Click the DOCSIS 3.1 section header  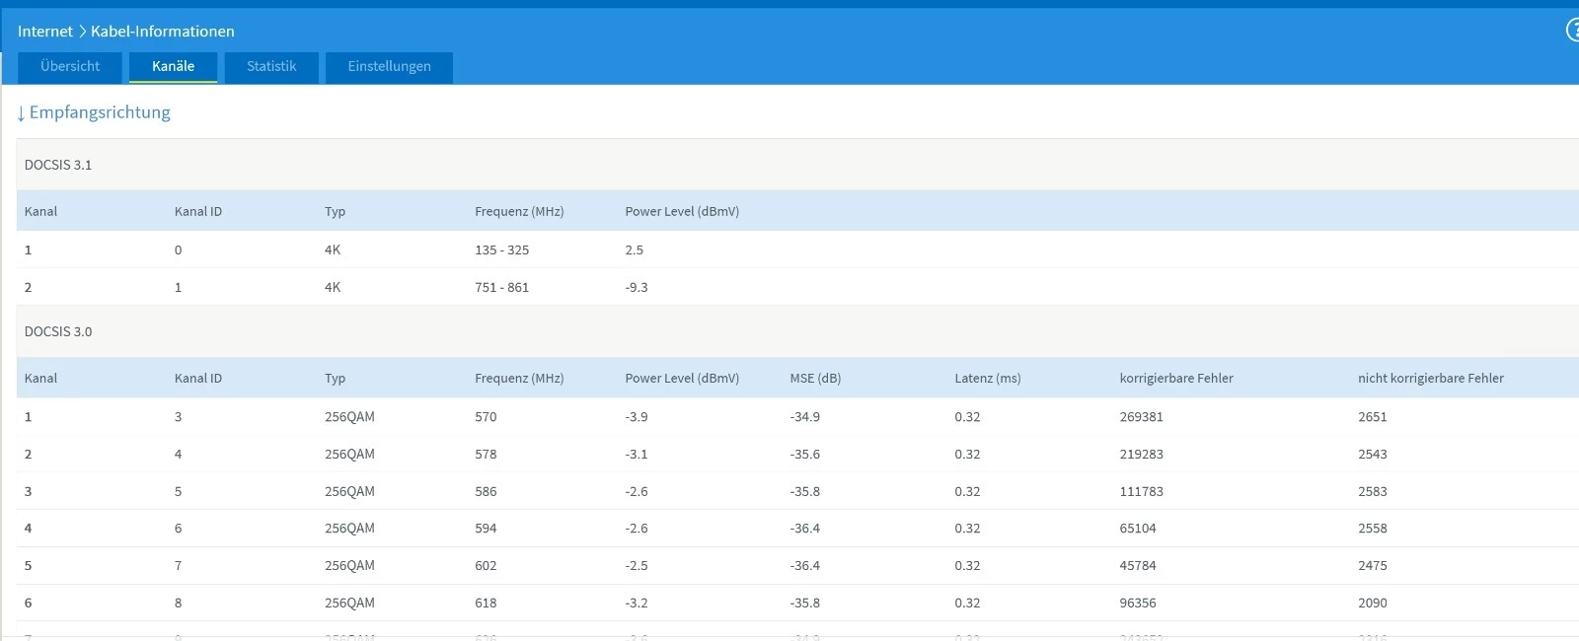coord(797,165)
